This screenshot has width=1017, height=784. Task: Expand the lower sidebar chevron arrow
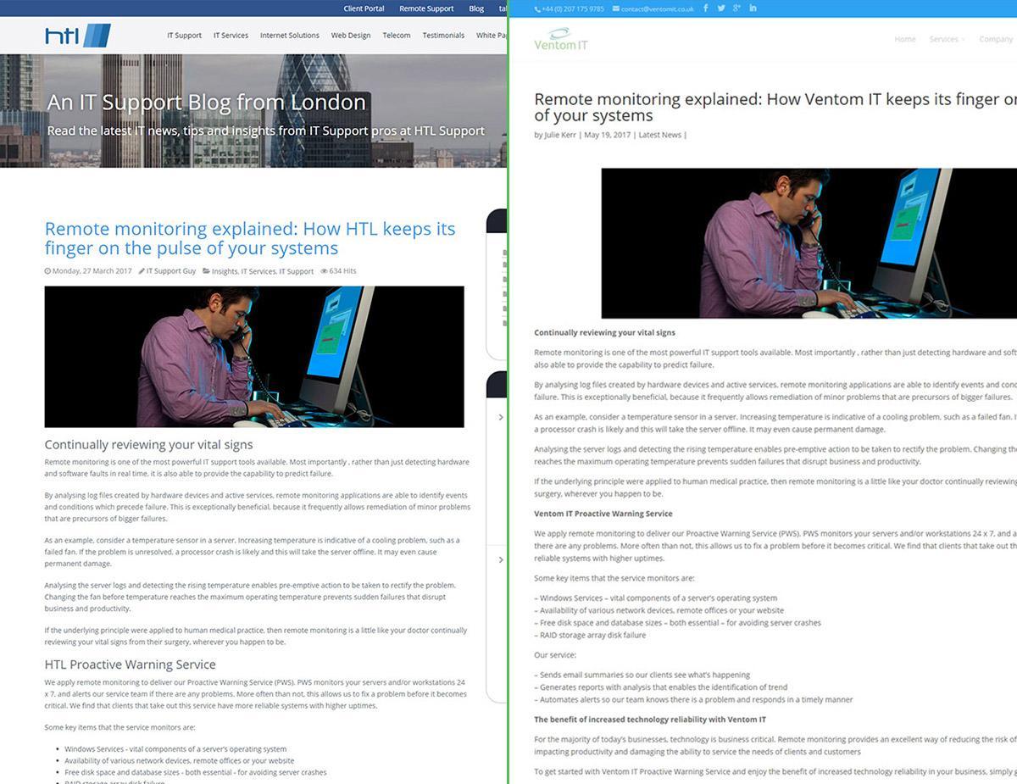501,559
